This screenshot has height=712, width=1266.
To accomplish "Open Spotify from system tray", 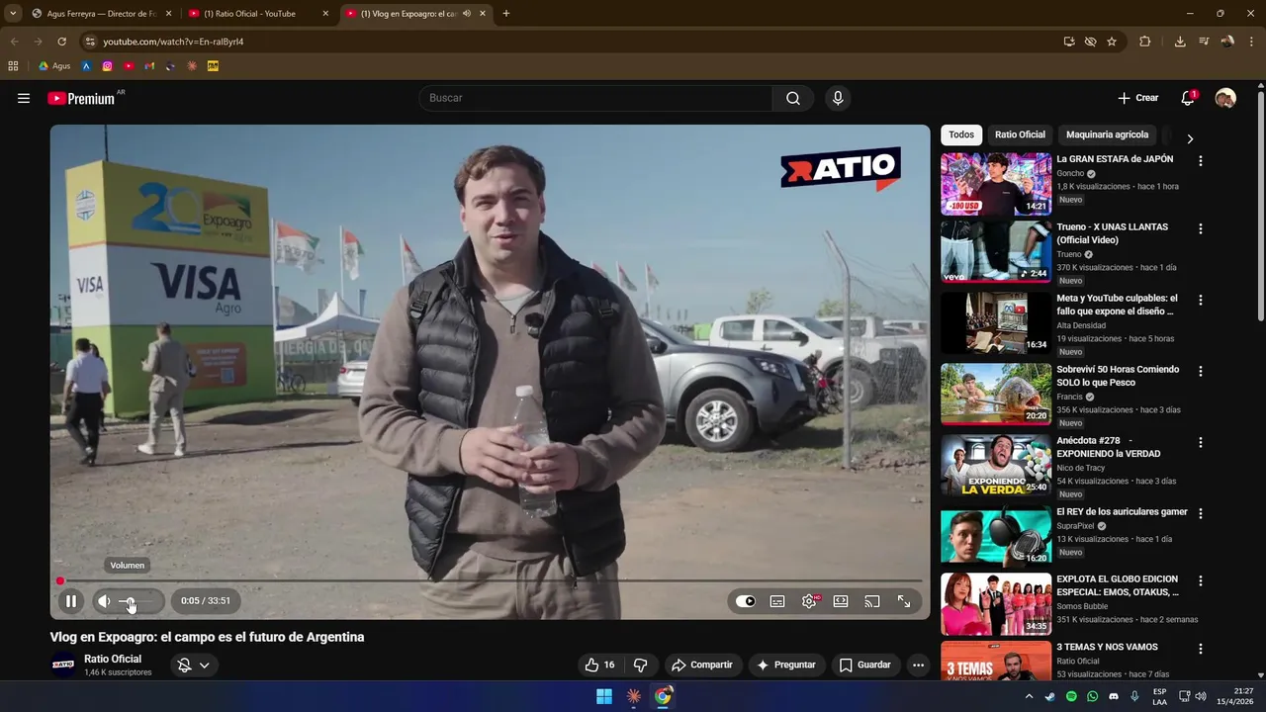I will pyautogui.click(x=1071, y=696).
